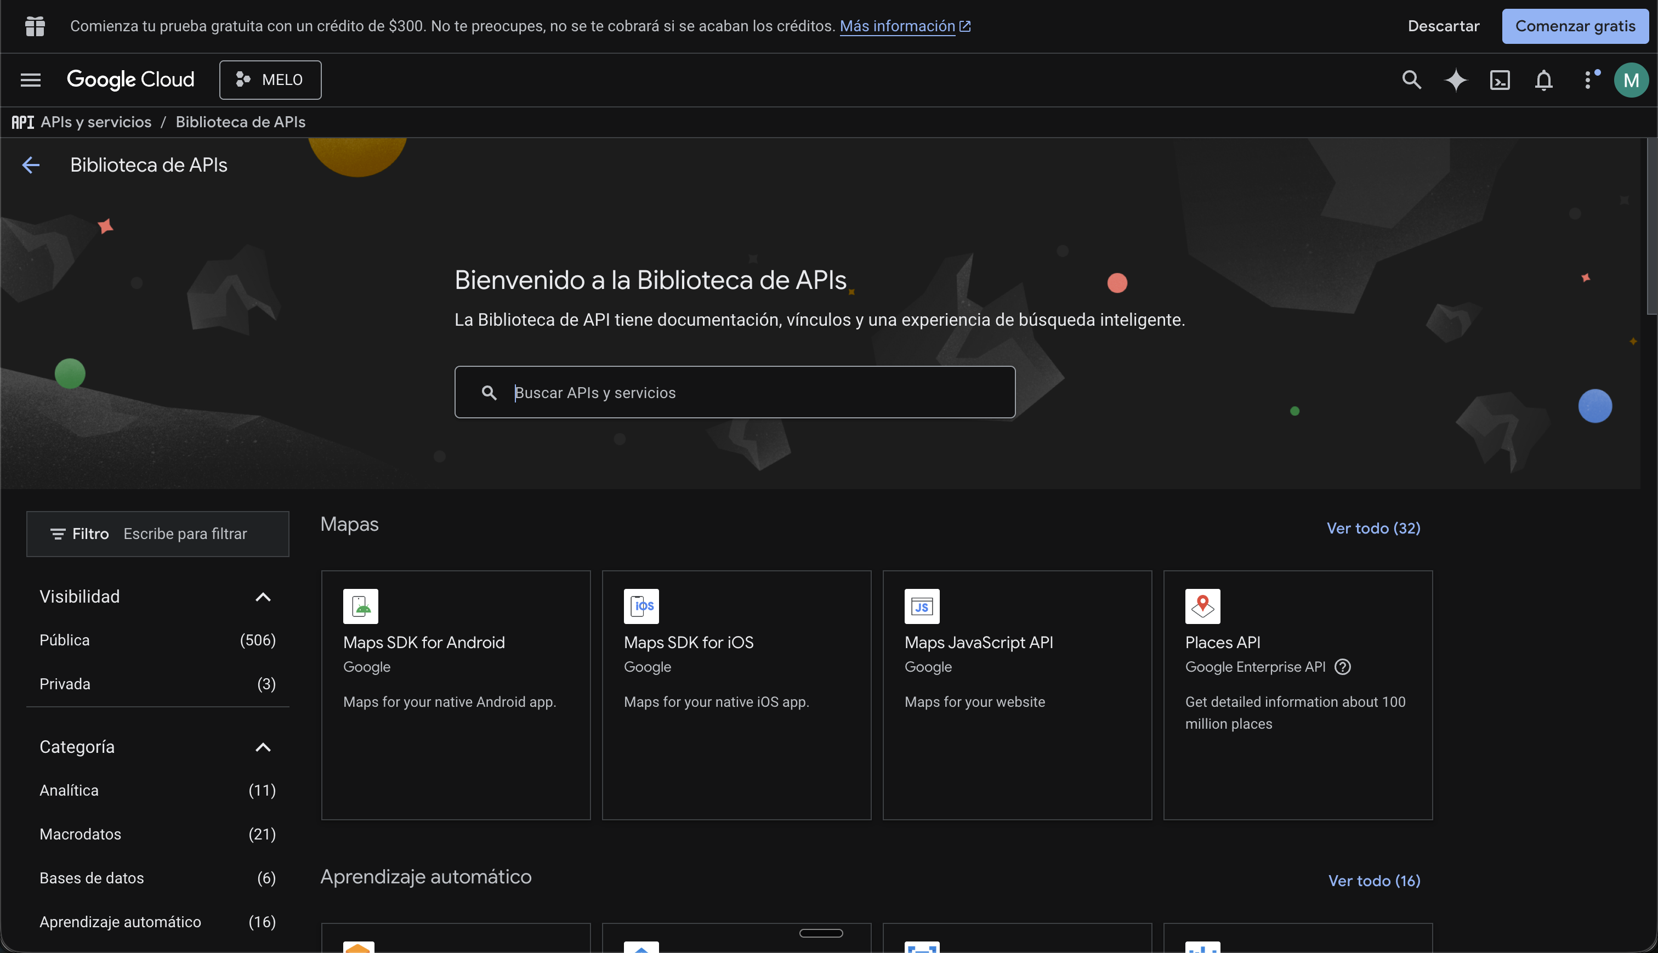Open the navigation hamburger menu
This screenshot has height=953, width=1658.
[30, 79]
